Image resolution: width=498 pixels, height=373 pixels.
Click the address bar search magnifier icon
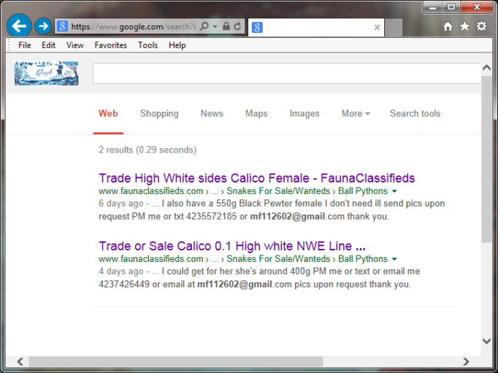204,26
